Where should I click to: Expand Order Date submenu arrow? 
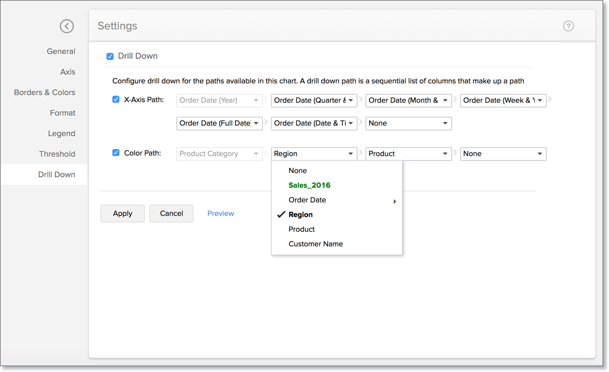click(x=394, y=201)
